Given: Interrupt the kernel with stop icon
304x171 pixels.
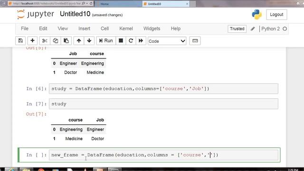Looking at the screenshot, I should coord(121,41).
